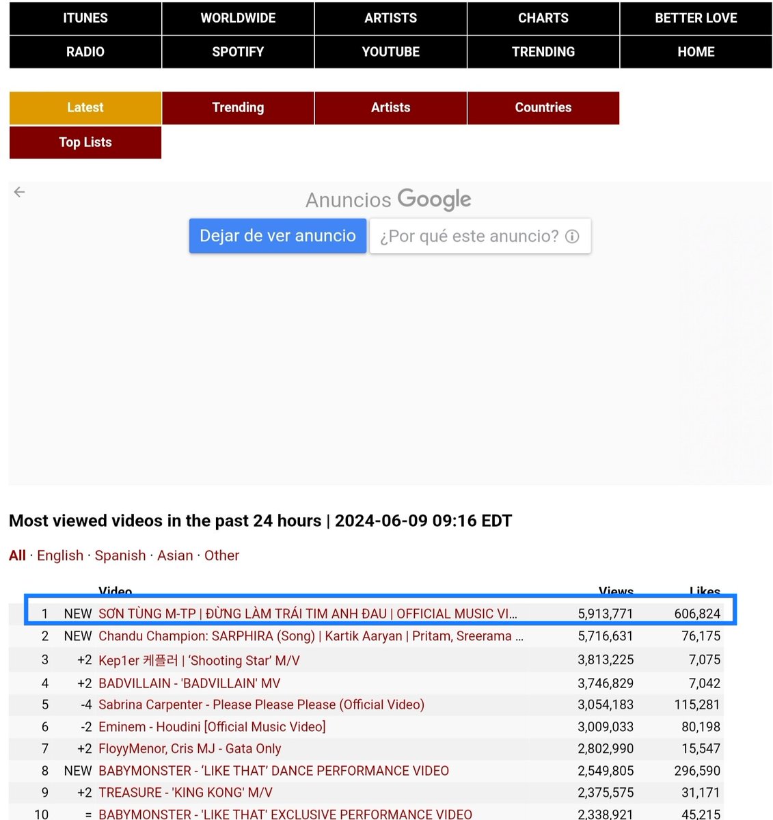Open the Kep1er 'Shooting Star' M/V link
Screen dimensions: 773x820
tap(199, 661)
